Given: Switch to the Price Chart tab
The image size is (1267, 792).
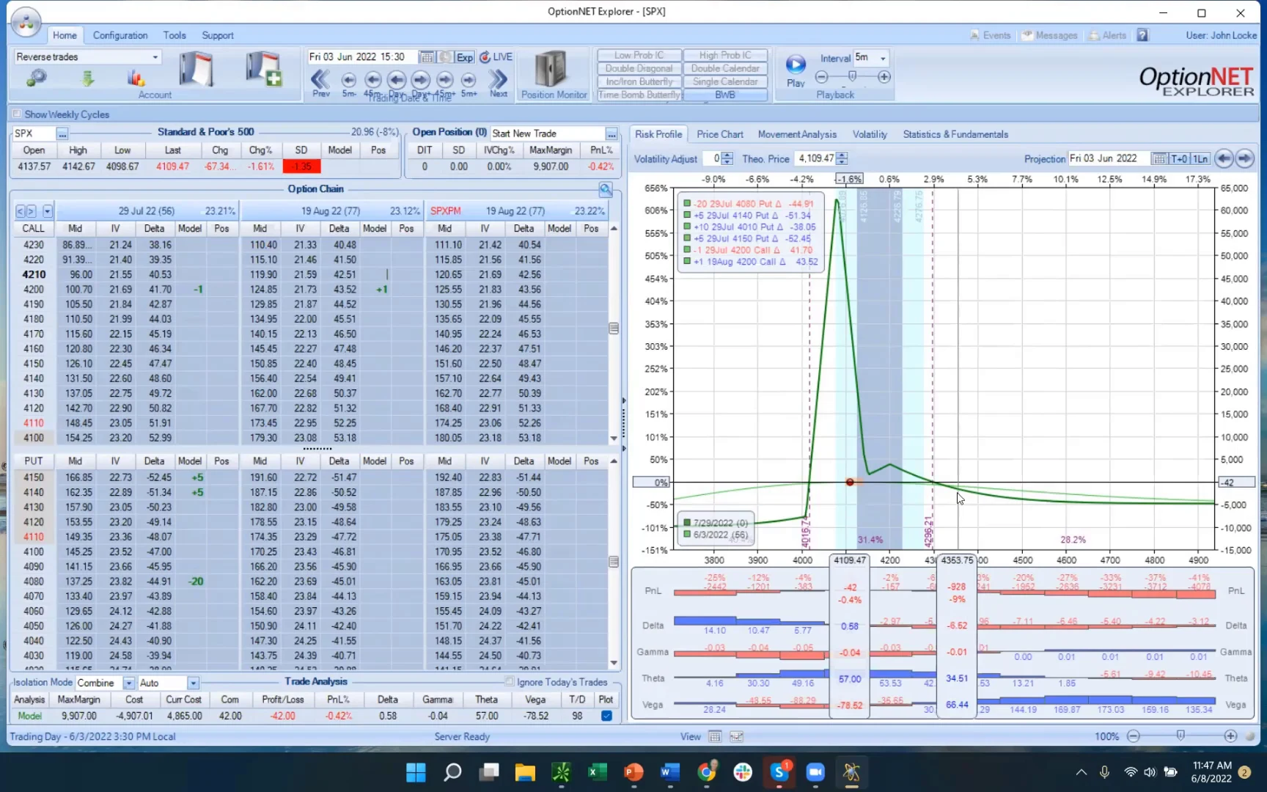Looking at the screenshot, I should pyautogui.click(x=719, y=134).
